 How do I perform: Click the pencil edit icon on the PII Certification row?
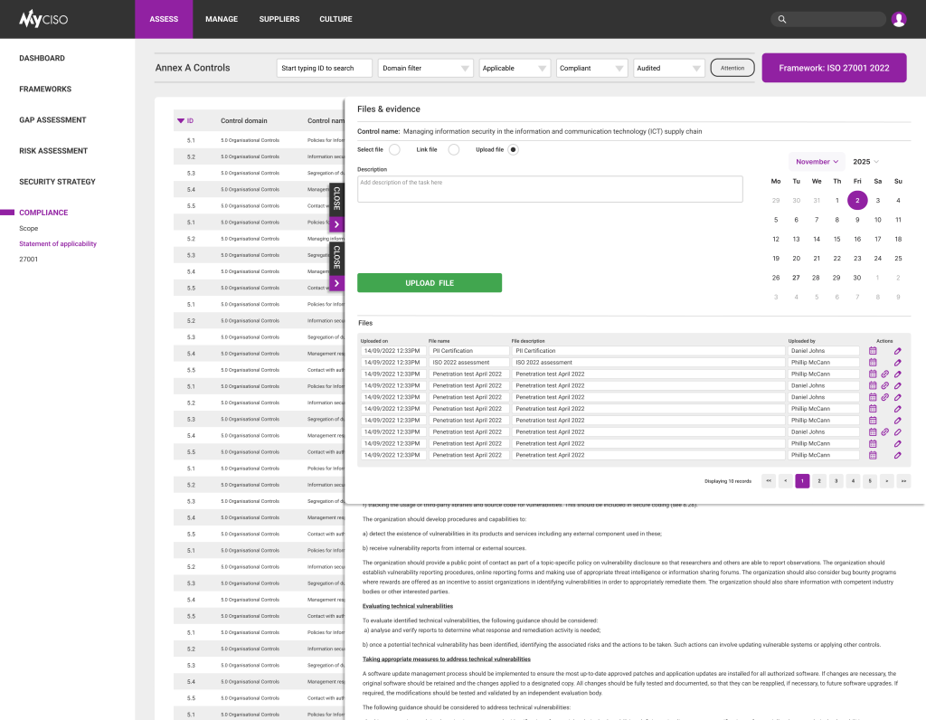pos(898,350)
